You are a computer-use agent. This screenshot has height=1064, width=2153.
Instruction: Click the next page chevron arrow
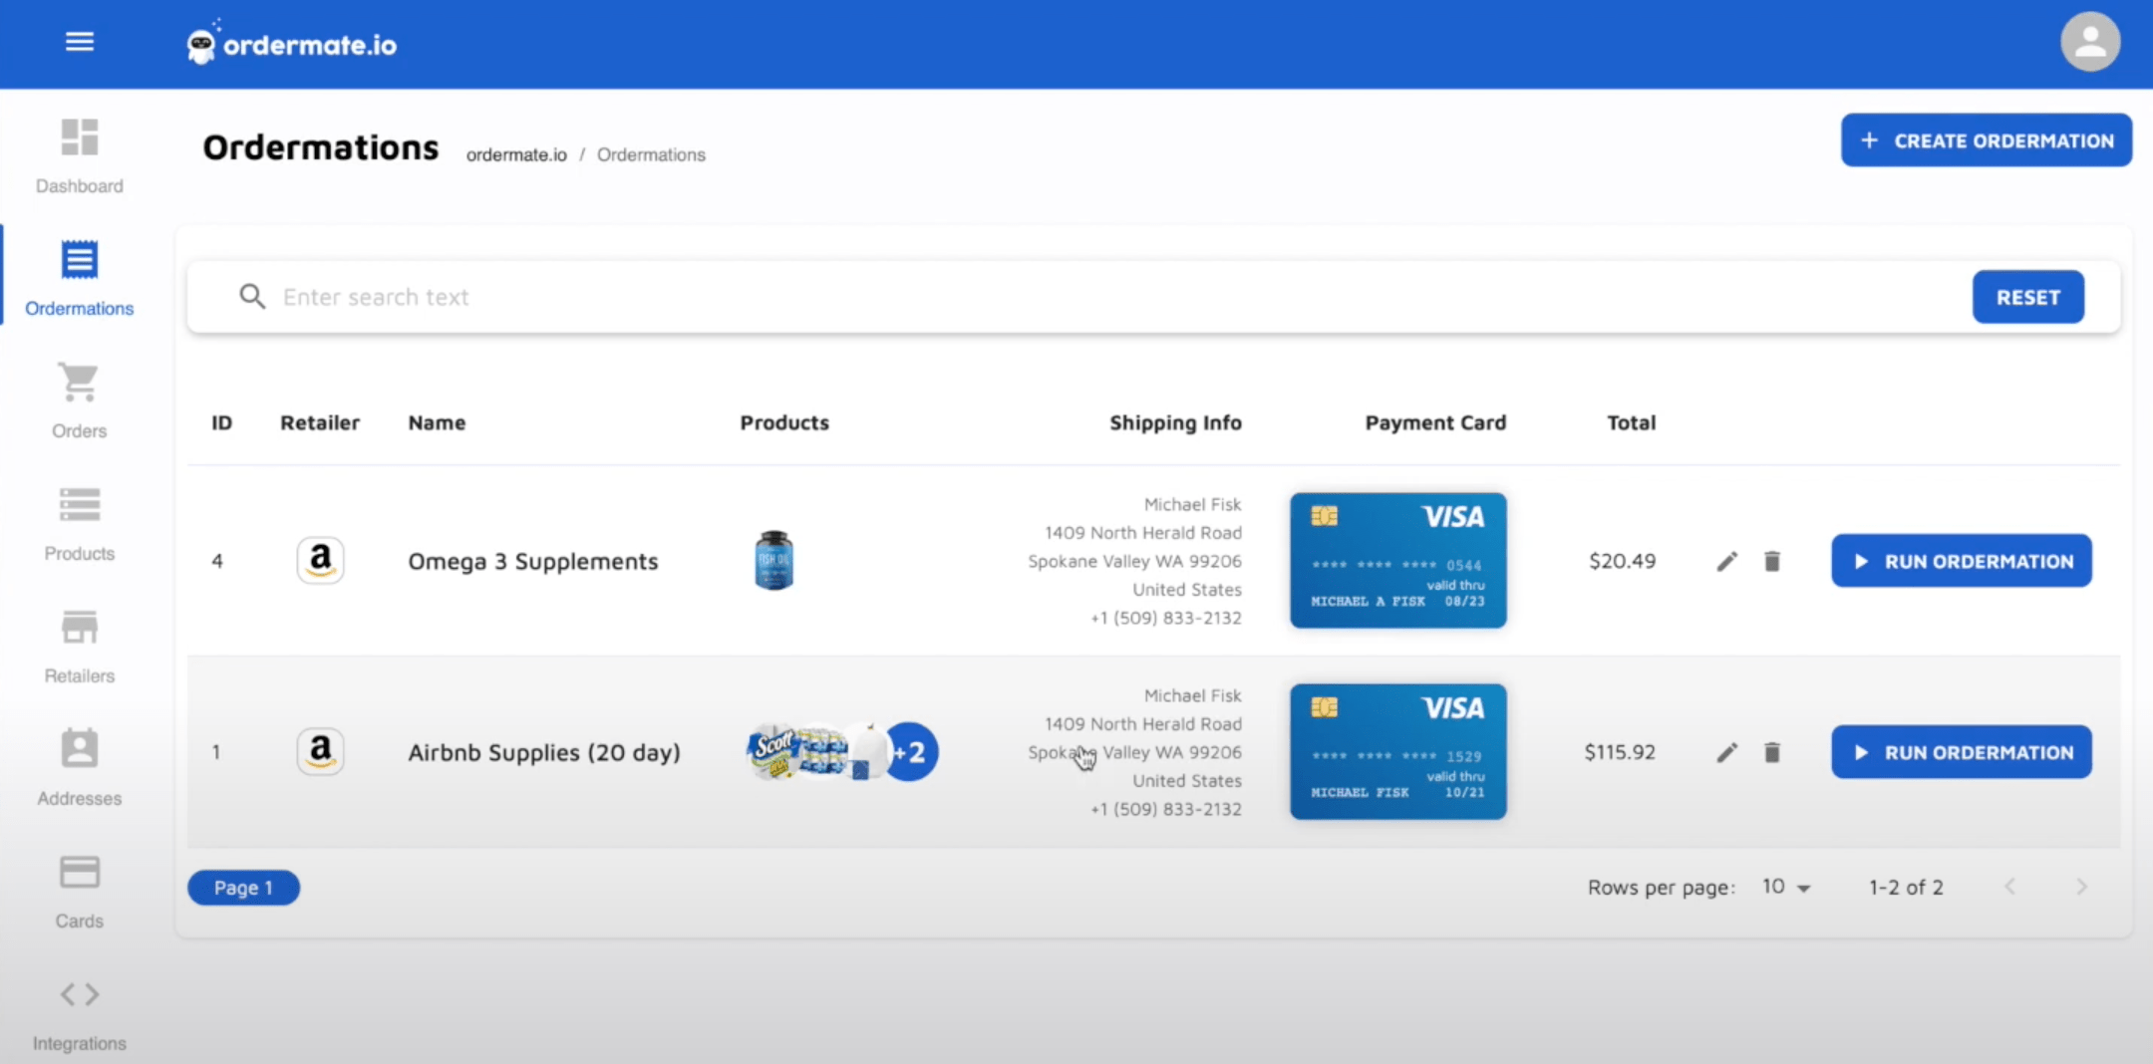click(x=2081, y=887)
